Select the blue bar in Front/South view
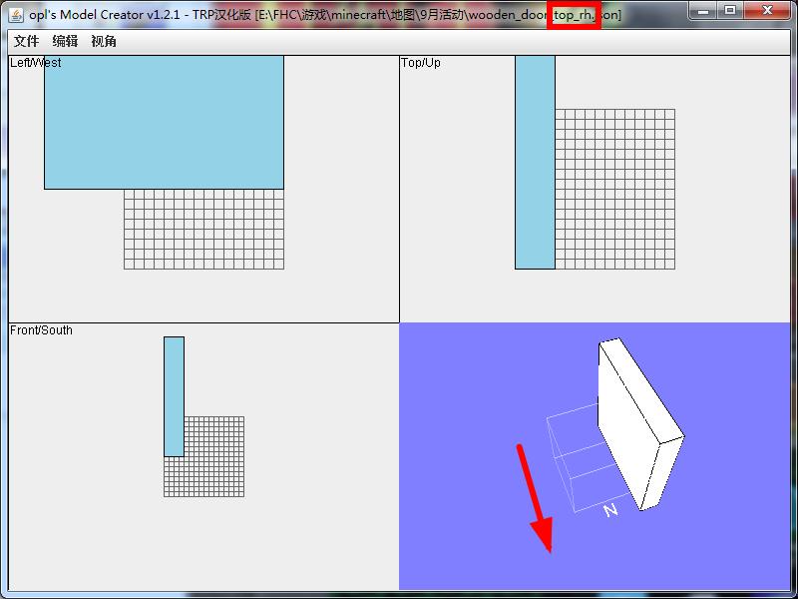The width and height of the screenshot is (798, 599). pyautogui.click(x=174, y=395)
